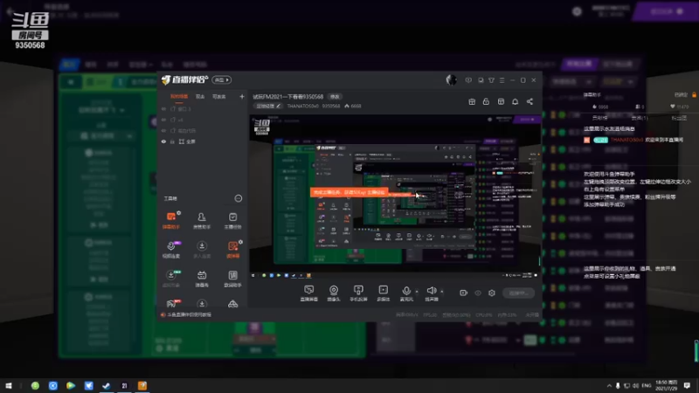
Task: Open the 弹幕秀 tool icon
Action: point(202,279)
